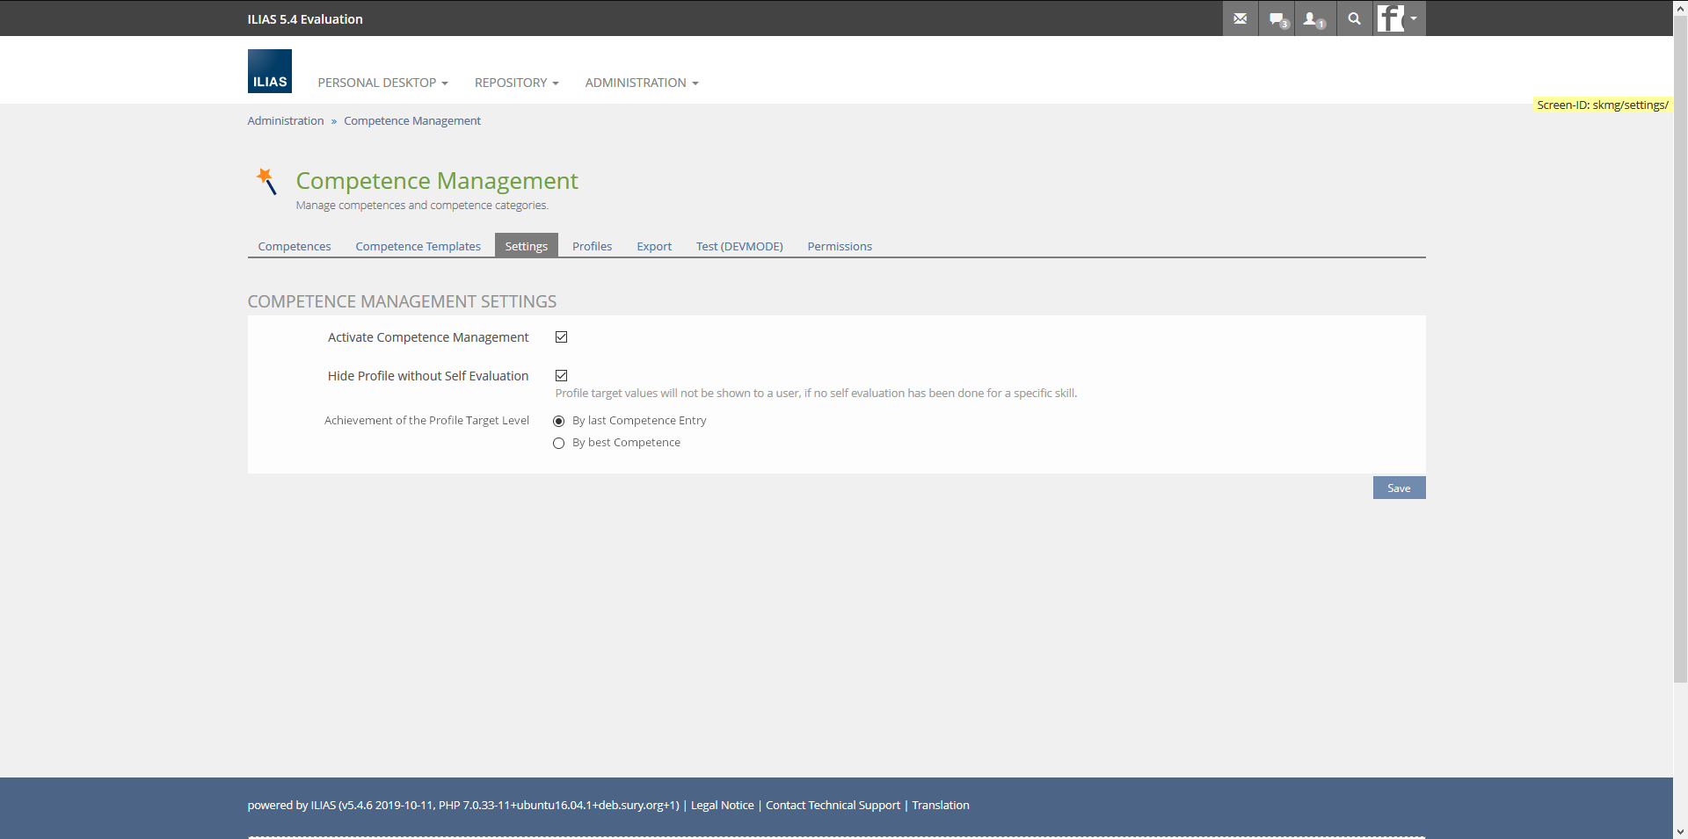1688x839 pixels.
Task: Expand the Repository dropdown menu
Action: point(516,83)
